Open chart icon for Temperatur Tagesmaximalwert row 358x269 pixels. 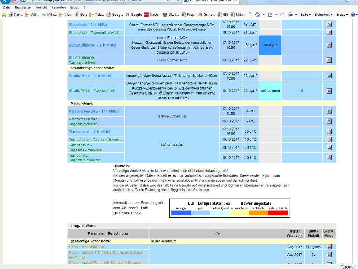(329, 147)
